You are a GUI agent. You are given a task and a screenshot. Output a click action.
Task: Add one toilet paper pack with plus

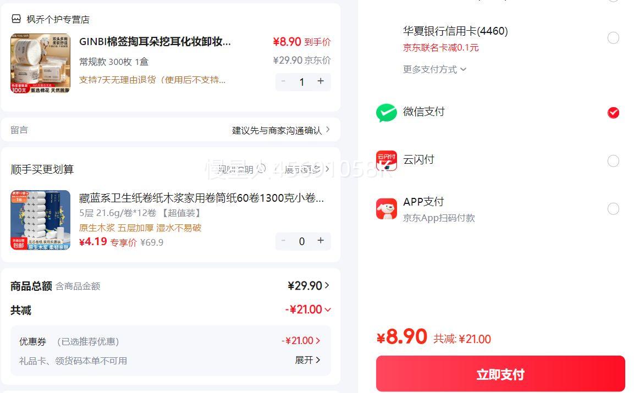(x=321, y=241)
